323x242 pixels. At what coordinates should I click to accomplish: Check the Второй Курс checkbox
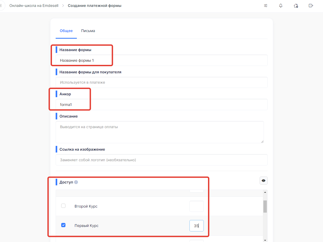(63, 206)
